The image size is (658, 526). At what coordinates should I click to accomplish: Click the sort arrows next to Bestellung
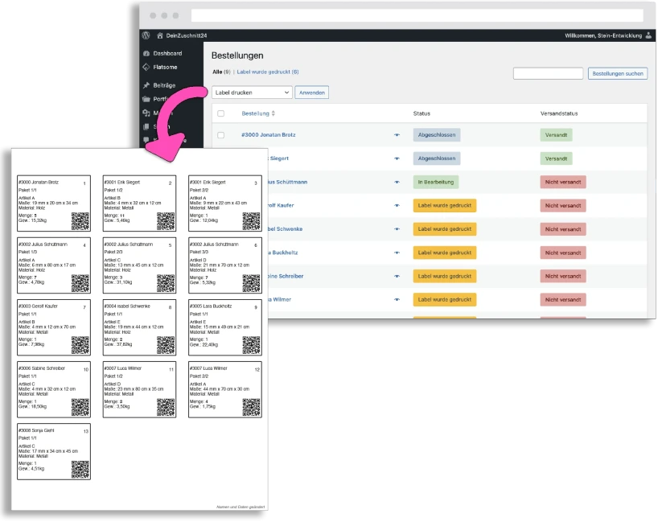point(273,113)
